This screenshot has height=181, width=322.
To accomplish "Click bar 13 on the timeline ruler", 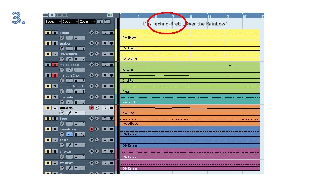I will [227, 17].
